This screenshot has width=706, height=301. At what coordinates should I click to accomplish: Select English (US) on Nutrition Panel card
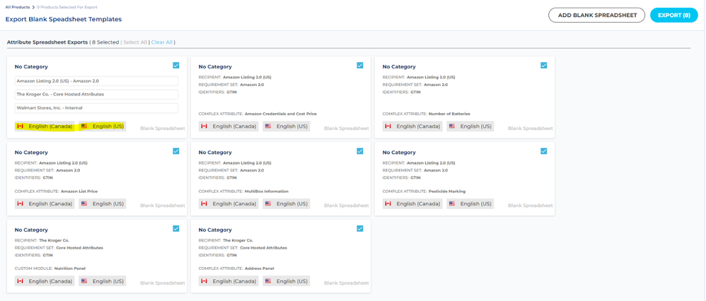102,281
